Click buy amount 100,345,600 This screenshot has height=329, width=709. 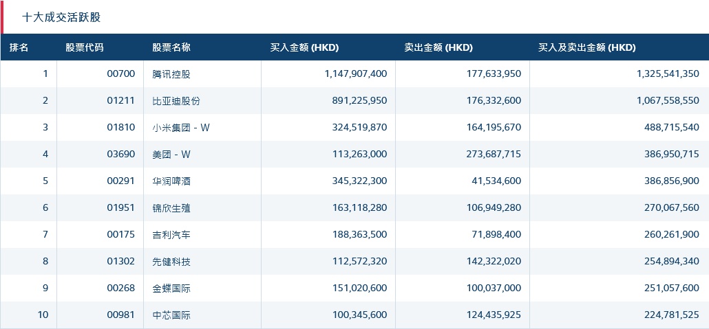coord(359,315)
